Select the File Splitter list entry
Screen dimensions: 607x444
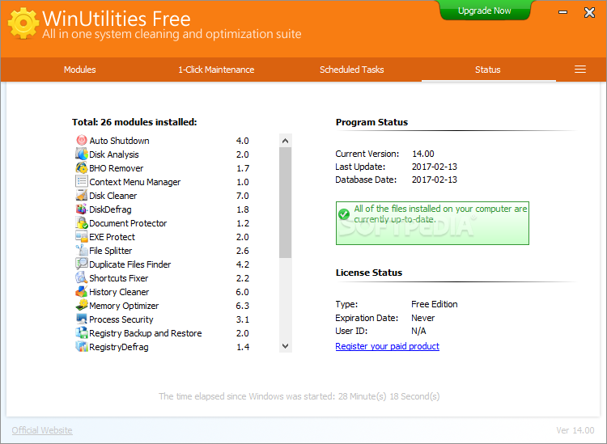click(111, 251)
